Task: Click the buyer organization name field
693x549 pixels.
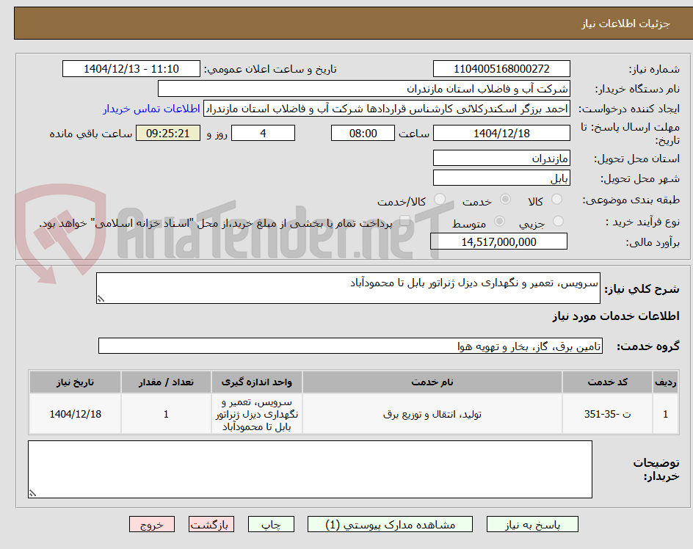Action: [363, 89]
